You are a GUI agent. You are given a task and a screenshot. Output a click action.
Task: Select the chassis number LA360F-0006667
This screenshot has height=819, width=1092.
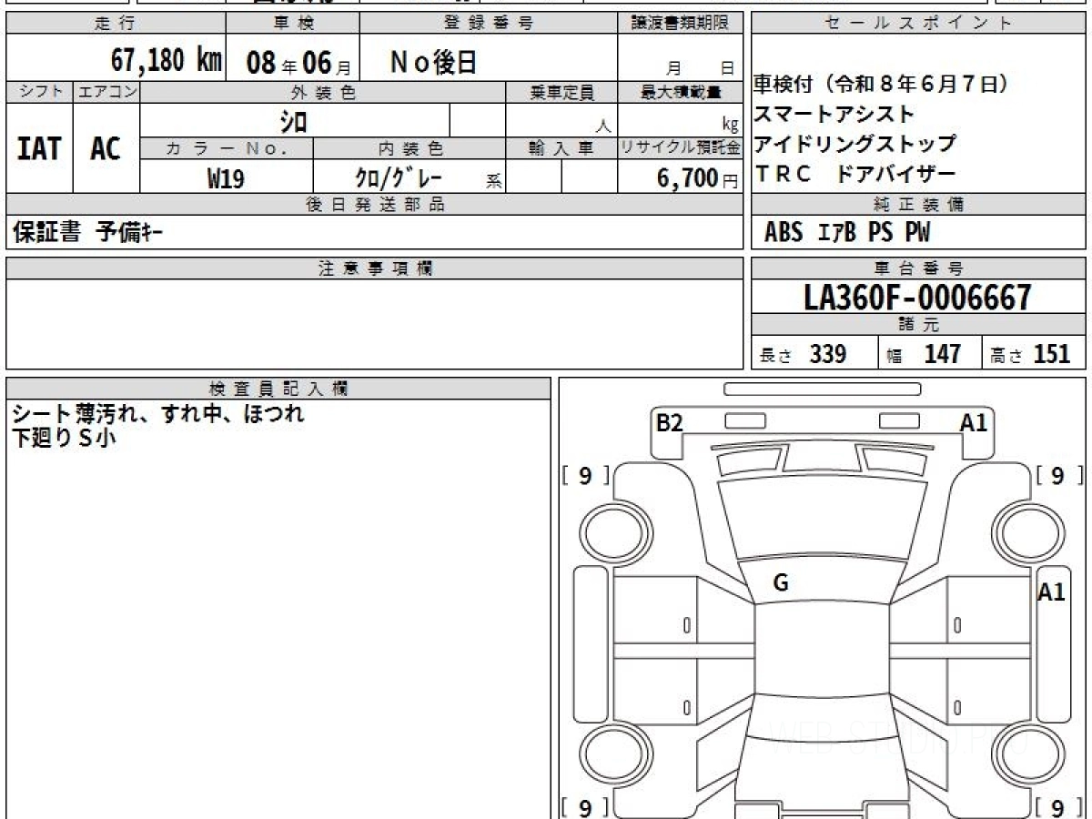tap(918, 297)
